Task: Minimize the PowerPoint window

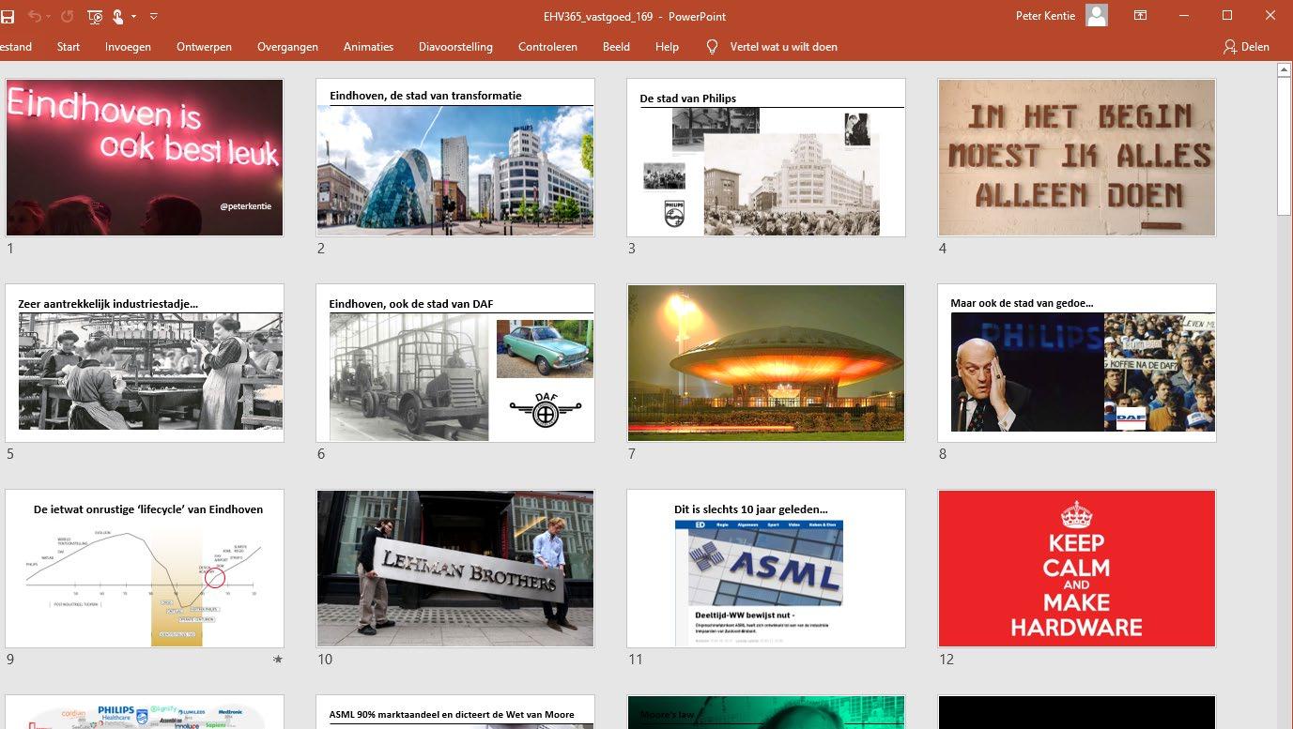Action: coord(1183,16)
